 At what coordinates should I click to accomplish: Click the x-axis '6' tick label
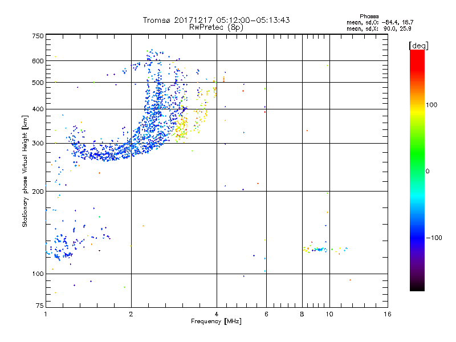click(266, 314)
